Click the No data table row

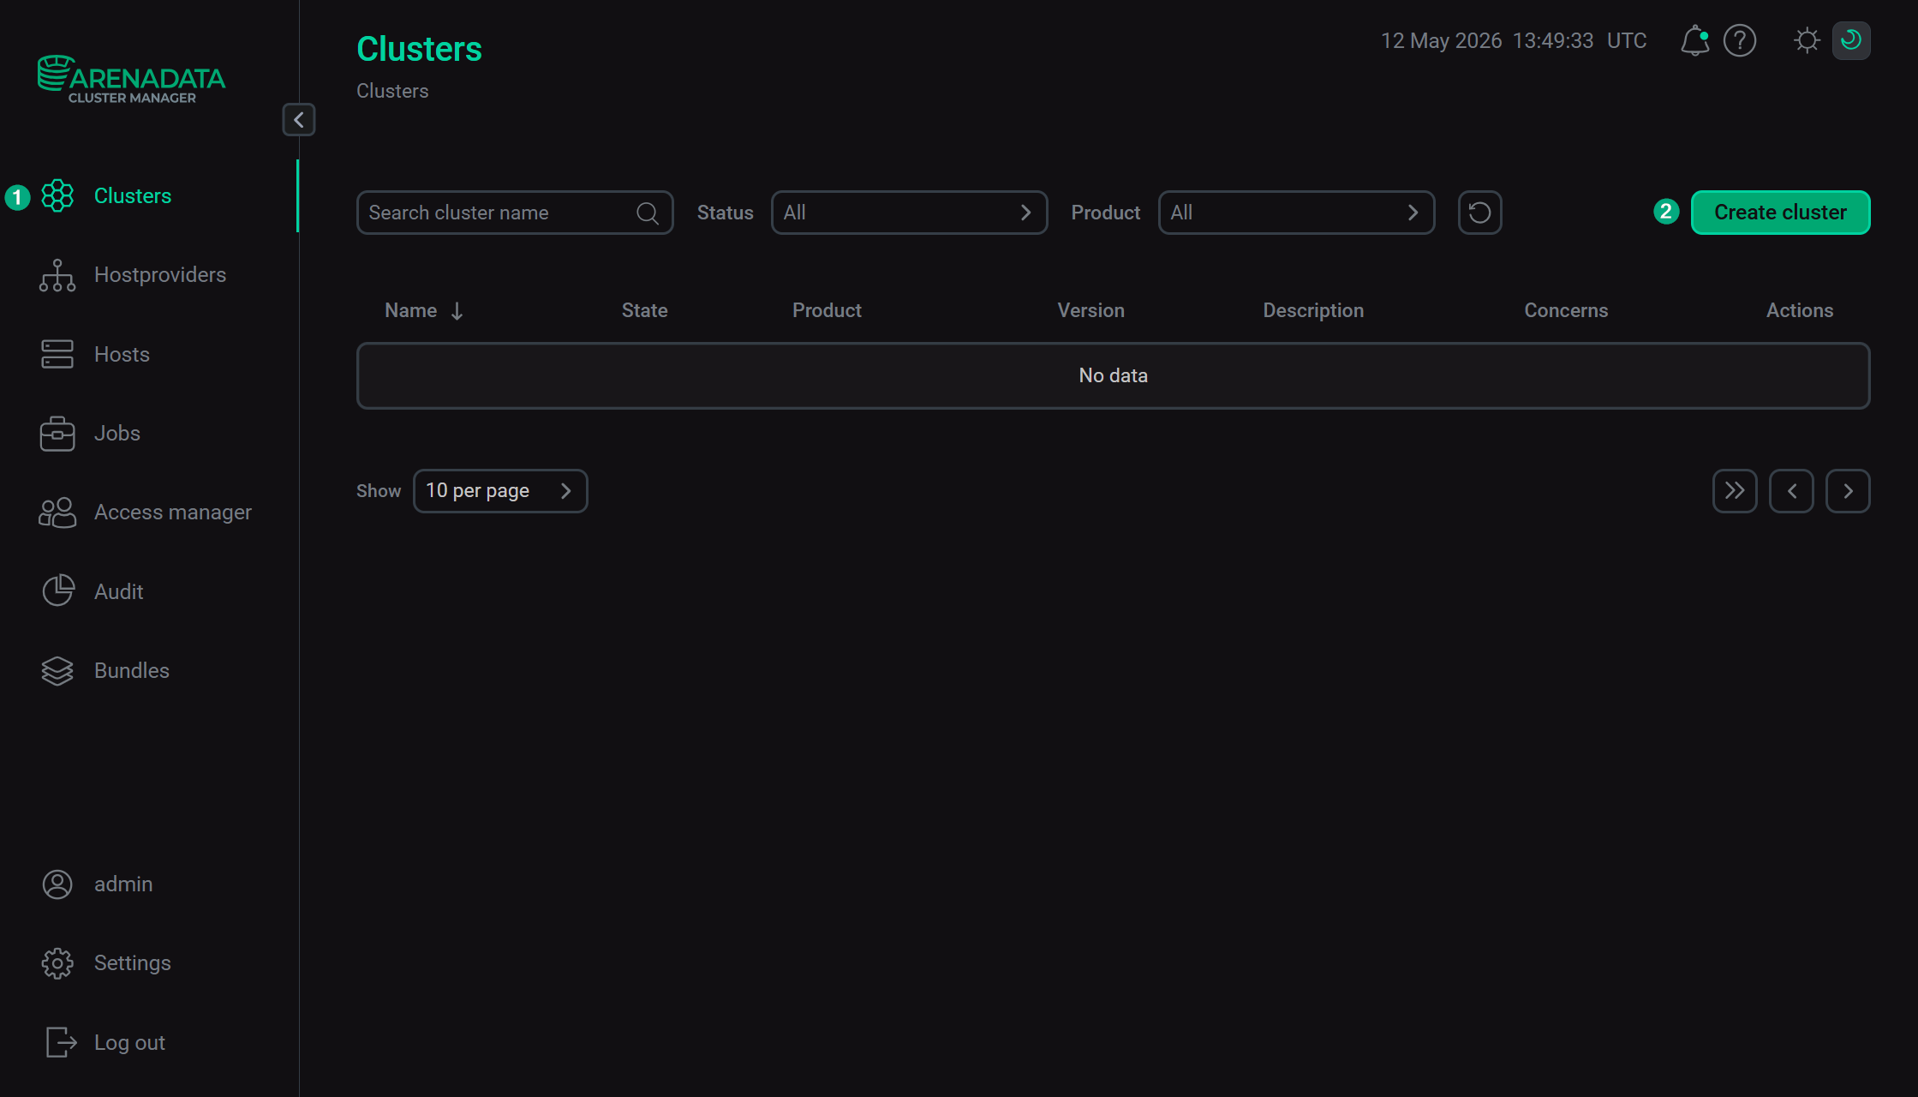click(1113, 375)
